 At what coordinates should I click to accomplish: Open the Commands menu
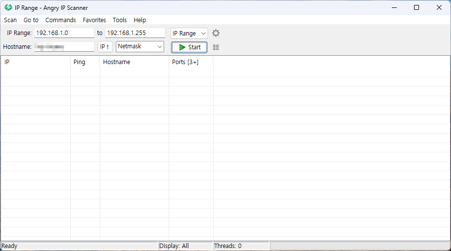61,20
